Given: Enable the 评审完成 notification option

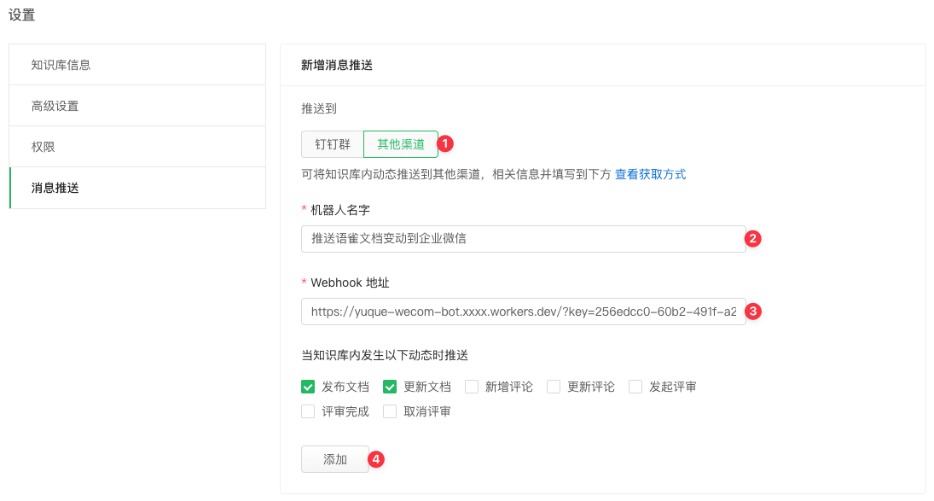Looking at the screenshot, I should click(308, 411).
